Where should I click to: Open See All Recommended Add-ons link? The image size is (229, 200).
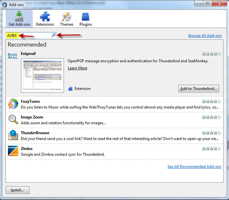tap(194, 167)
